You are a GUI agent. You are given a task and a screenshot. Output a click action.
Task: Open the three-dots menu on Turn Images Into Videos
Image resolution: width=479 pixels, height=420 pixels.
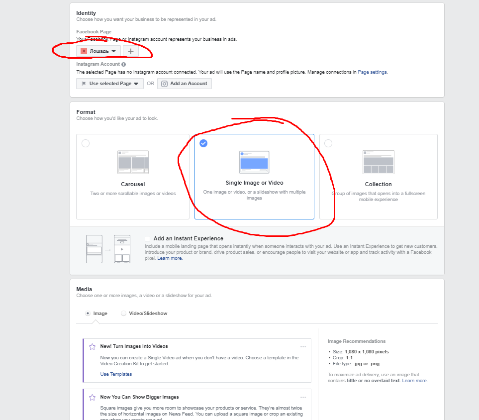[303, 346]
